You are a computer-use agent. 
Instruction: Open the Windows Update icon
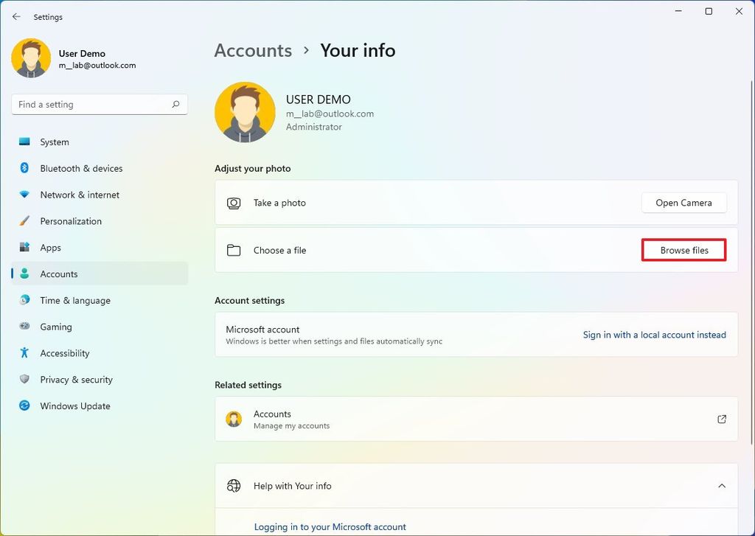click(x=23, y=406)
